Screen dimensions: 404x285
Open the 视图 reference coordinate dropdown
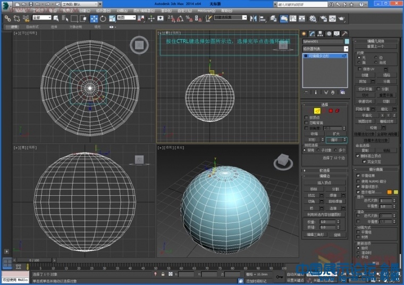pyautogui.click(x=127, y=17)
